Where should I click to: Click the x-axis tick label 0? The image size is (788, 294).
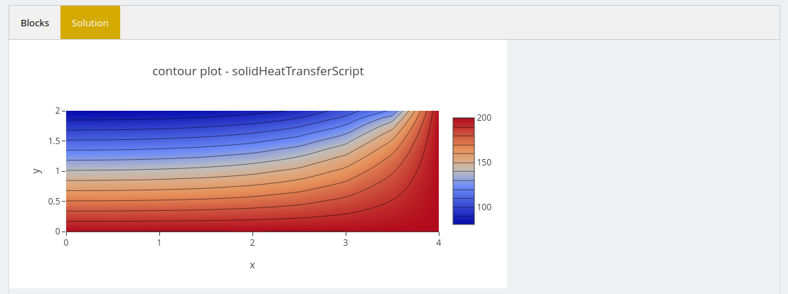click(x=66, y=243)
